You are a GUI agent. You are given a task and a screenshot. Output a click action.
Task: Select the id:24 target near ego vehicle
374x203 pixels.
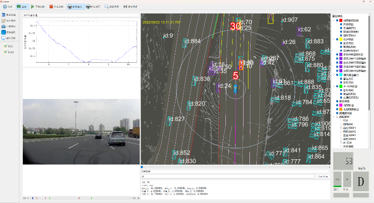(218, 88)
